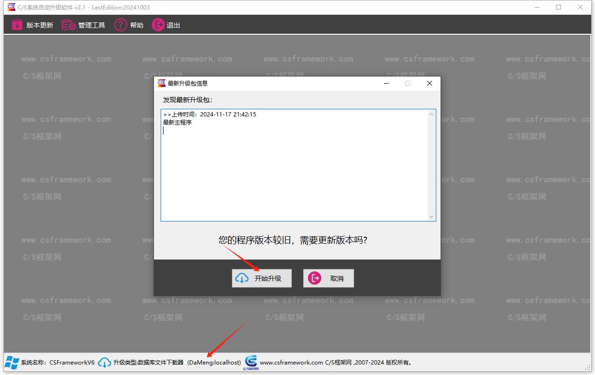Click the C/S icon in 最新升级包信息 title bar
Image resolution: width=595 pixels, height=375 pixels.
161,83
